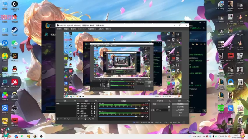Click the add friend icon in League client
Viewport: 248px width, 139px height.
[x=193, y=44]
